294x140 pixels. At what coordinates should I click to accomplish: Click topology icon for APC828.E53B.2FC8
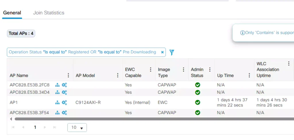pyautogui.click(x=57, y=85)
